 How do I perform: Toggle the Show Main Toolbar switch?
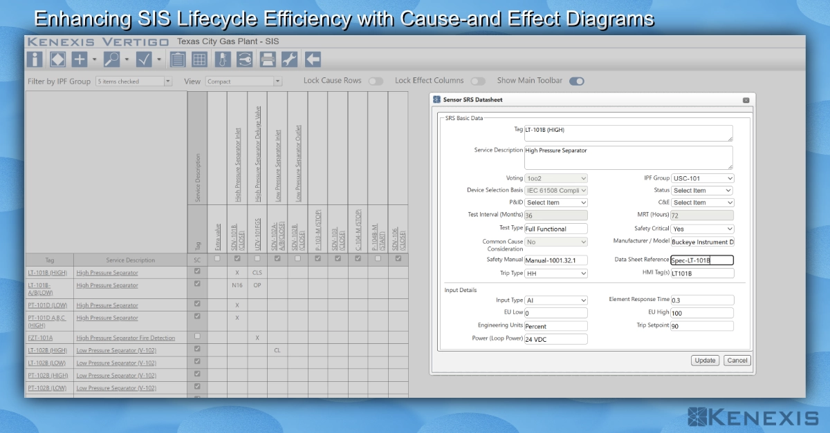577,81
